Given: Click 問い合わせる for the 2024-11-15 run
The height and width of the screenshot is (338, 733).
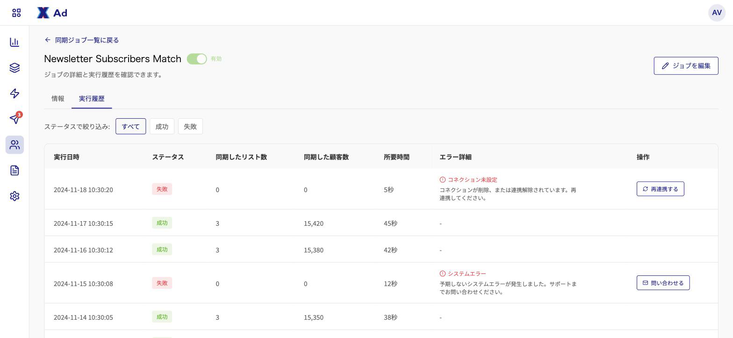Looking at the screenshot, I should click(663, 283).
